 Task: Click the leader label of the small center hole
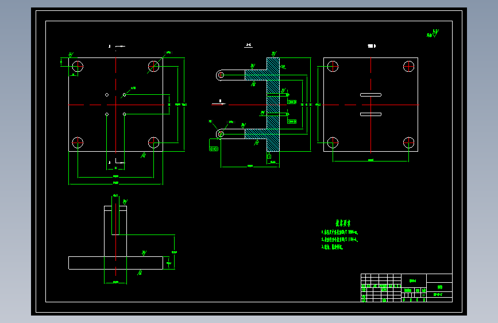[x=133, y=88]
